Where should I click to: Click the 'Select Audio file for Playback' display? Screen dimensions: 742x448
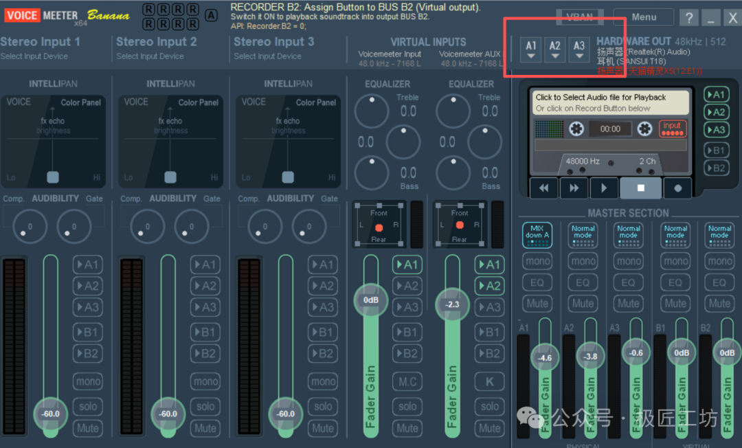(x=610, y=102)
